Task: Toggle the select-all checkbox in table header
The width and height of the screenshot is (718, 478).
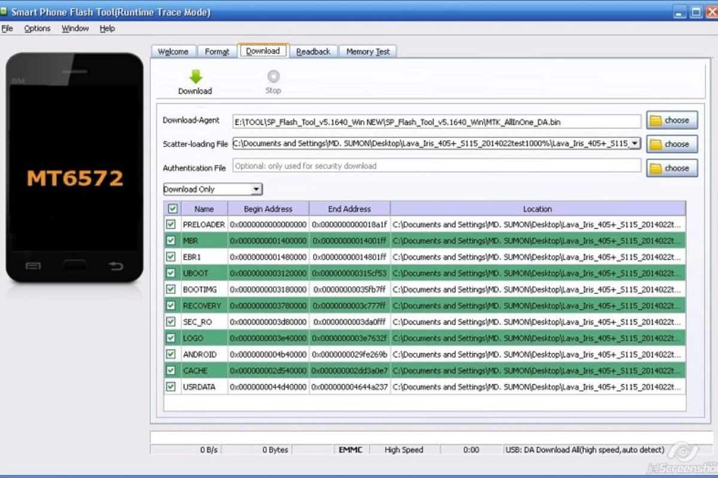Action: pos(174,209)
